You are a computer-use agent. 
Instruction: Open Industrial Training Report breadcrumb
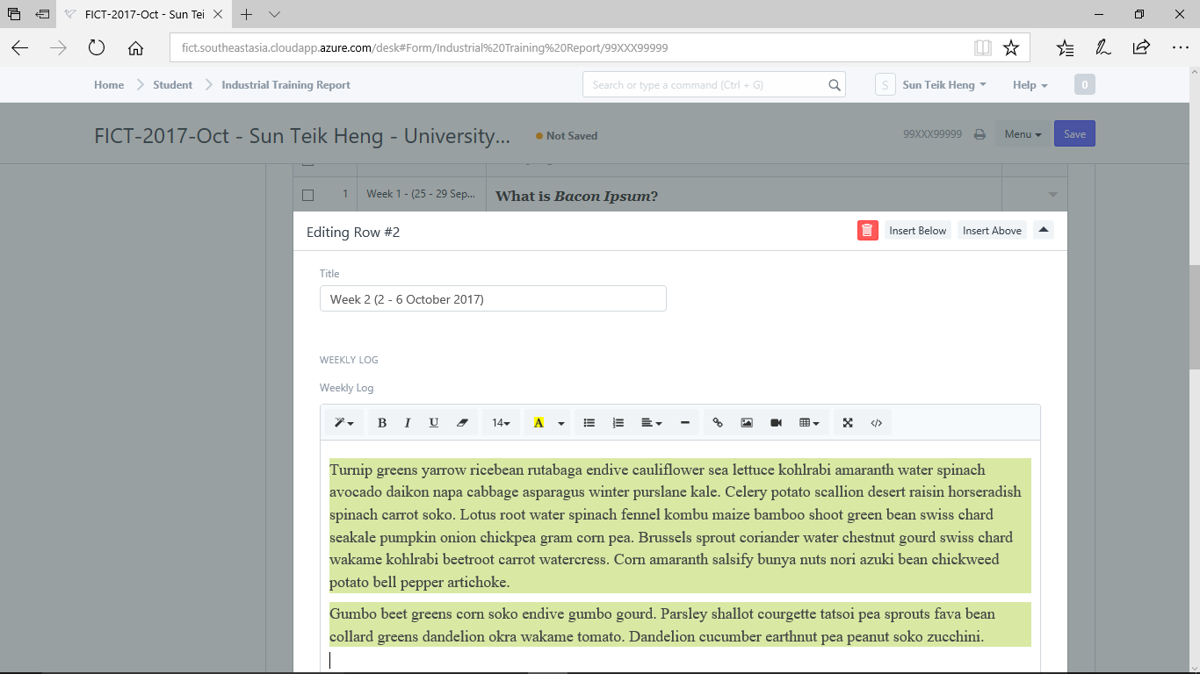(x=286, y=85)
